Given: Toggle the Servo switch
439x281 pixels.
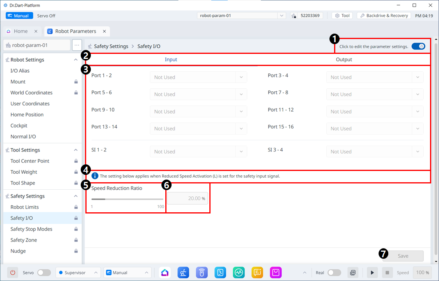Looking at the screenshot, I should click(x=44, y=272).
